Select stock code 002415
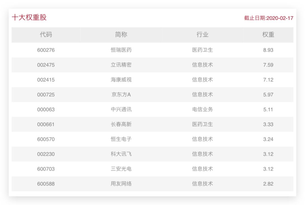This screenshot has height=205, width=305. tap(46, 80)
